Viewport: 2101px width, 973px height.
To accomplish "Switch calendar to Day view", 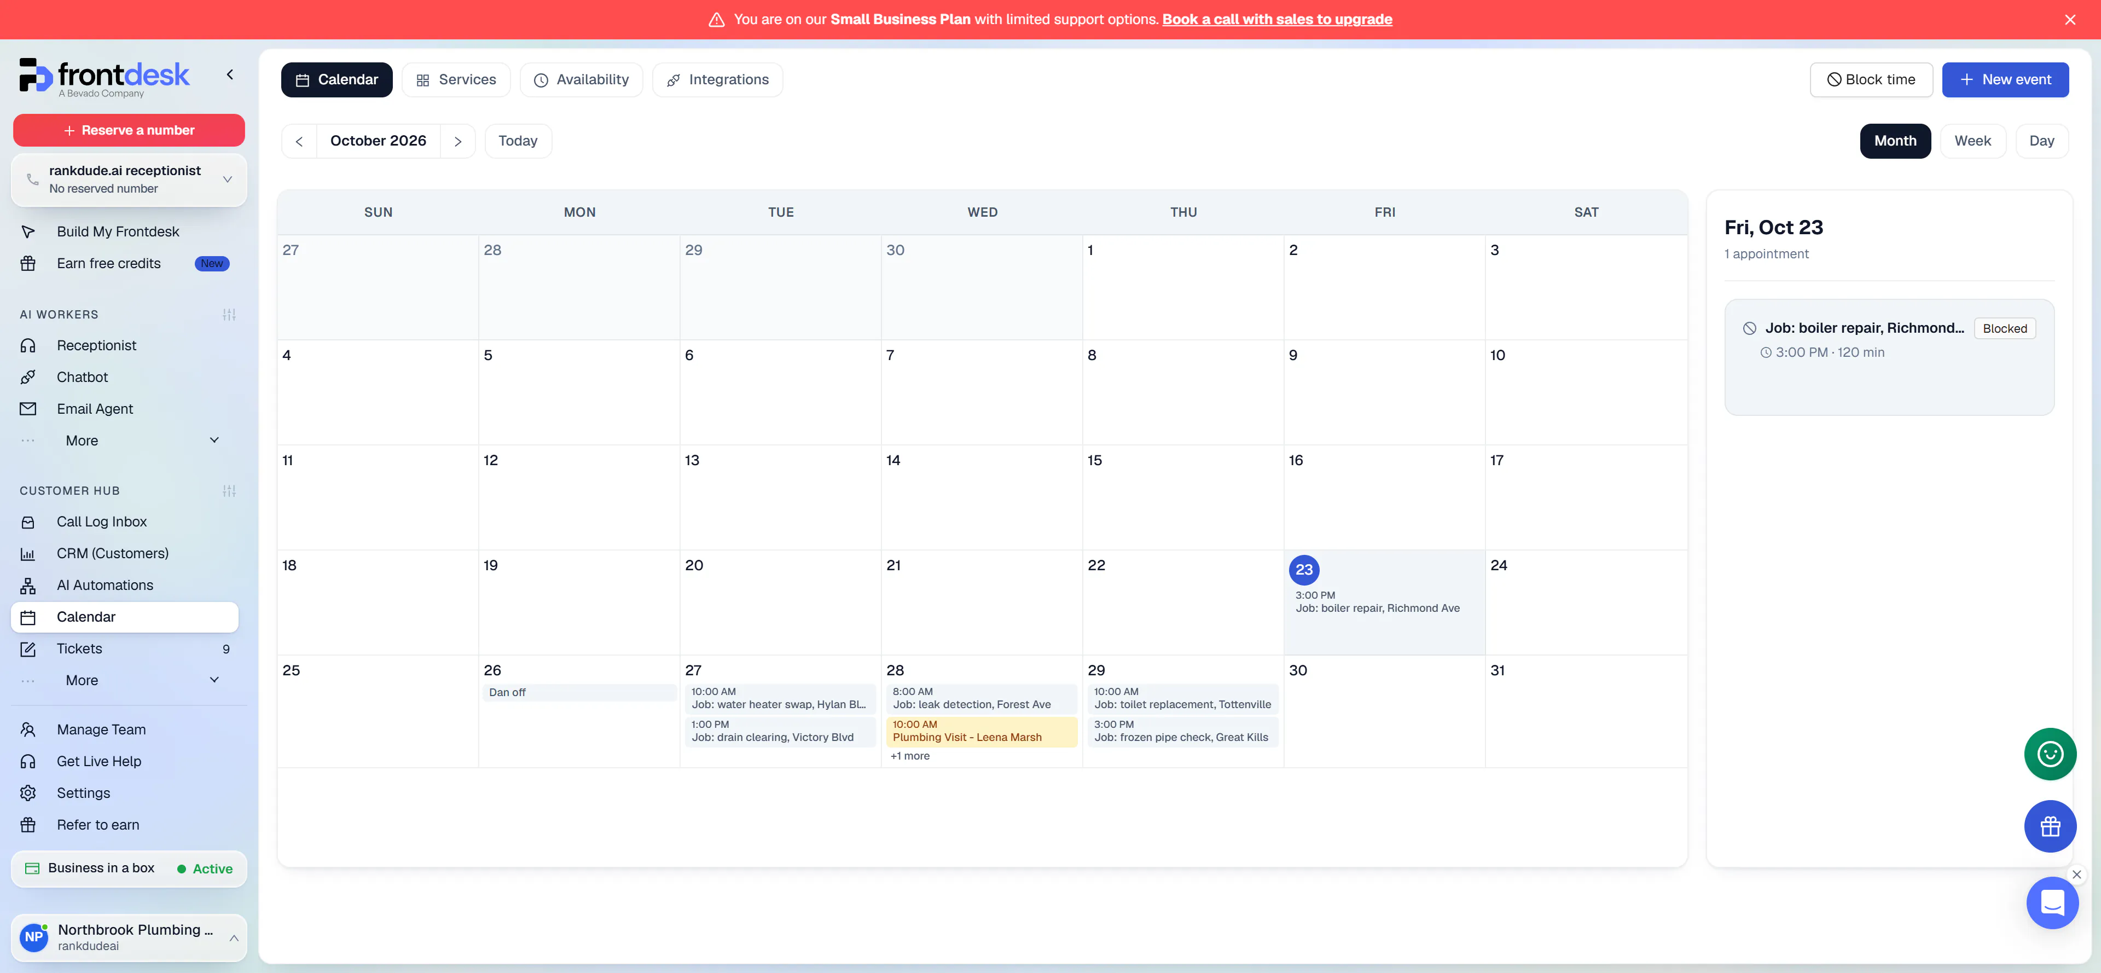I will [x=2041, y=141].
